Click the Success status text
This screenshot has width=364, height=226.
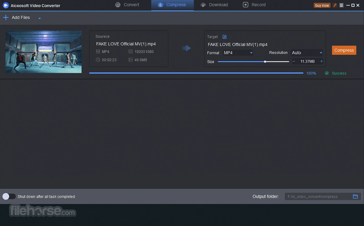[339, 73]
